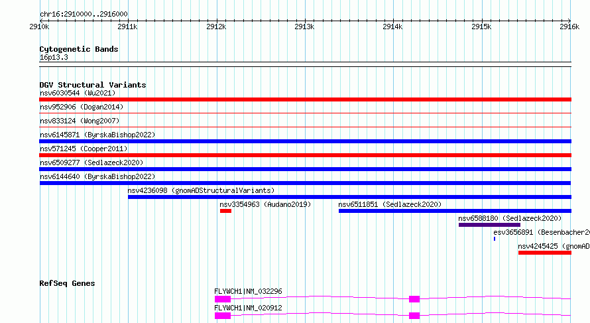
Task: Click the Cytogenetic Bands track title
Action: tap(79, 49)
